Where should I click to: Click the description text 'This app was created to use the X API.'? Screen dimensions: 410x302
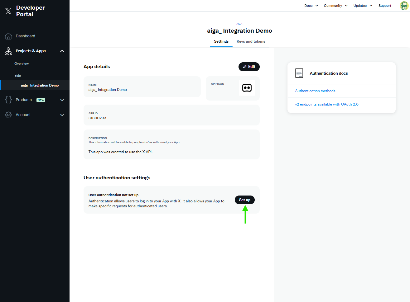pos(121,152)
